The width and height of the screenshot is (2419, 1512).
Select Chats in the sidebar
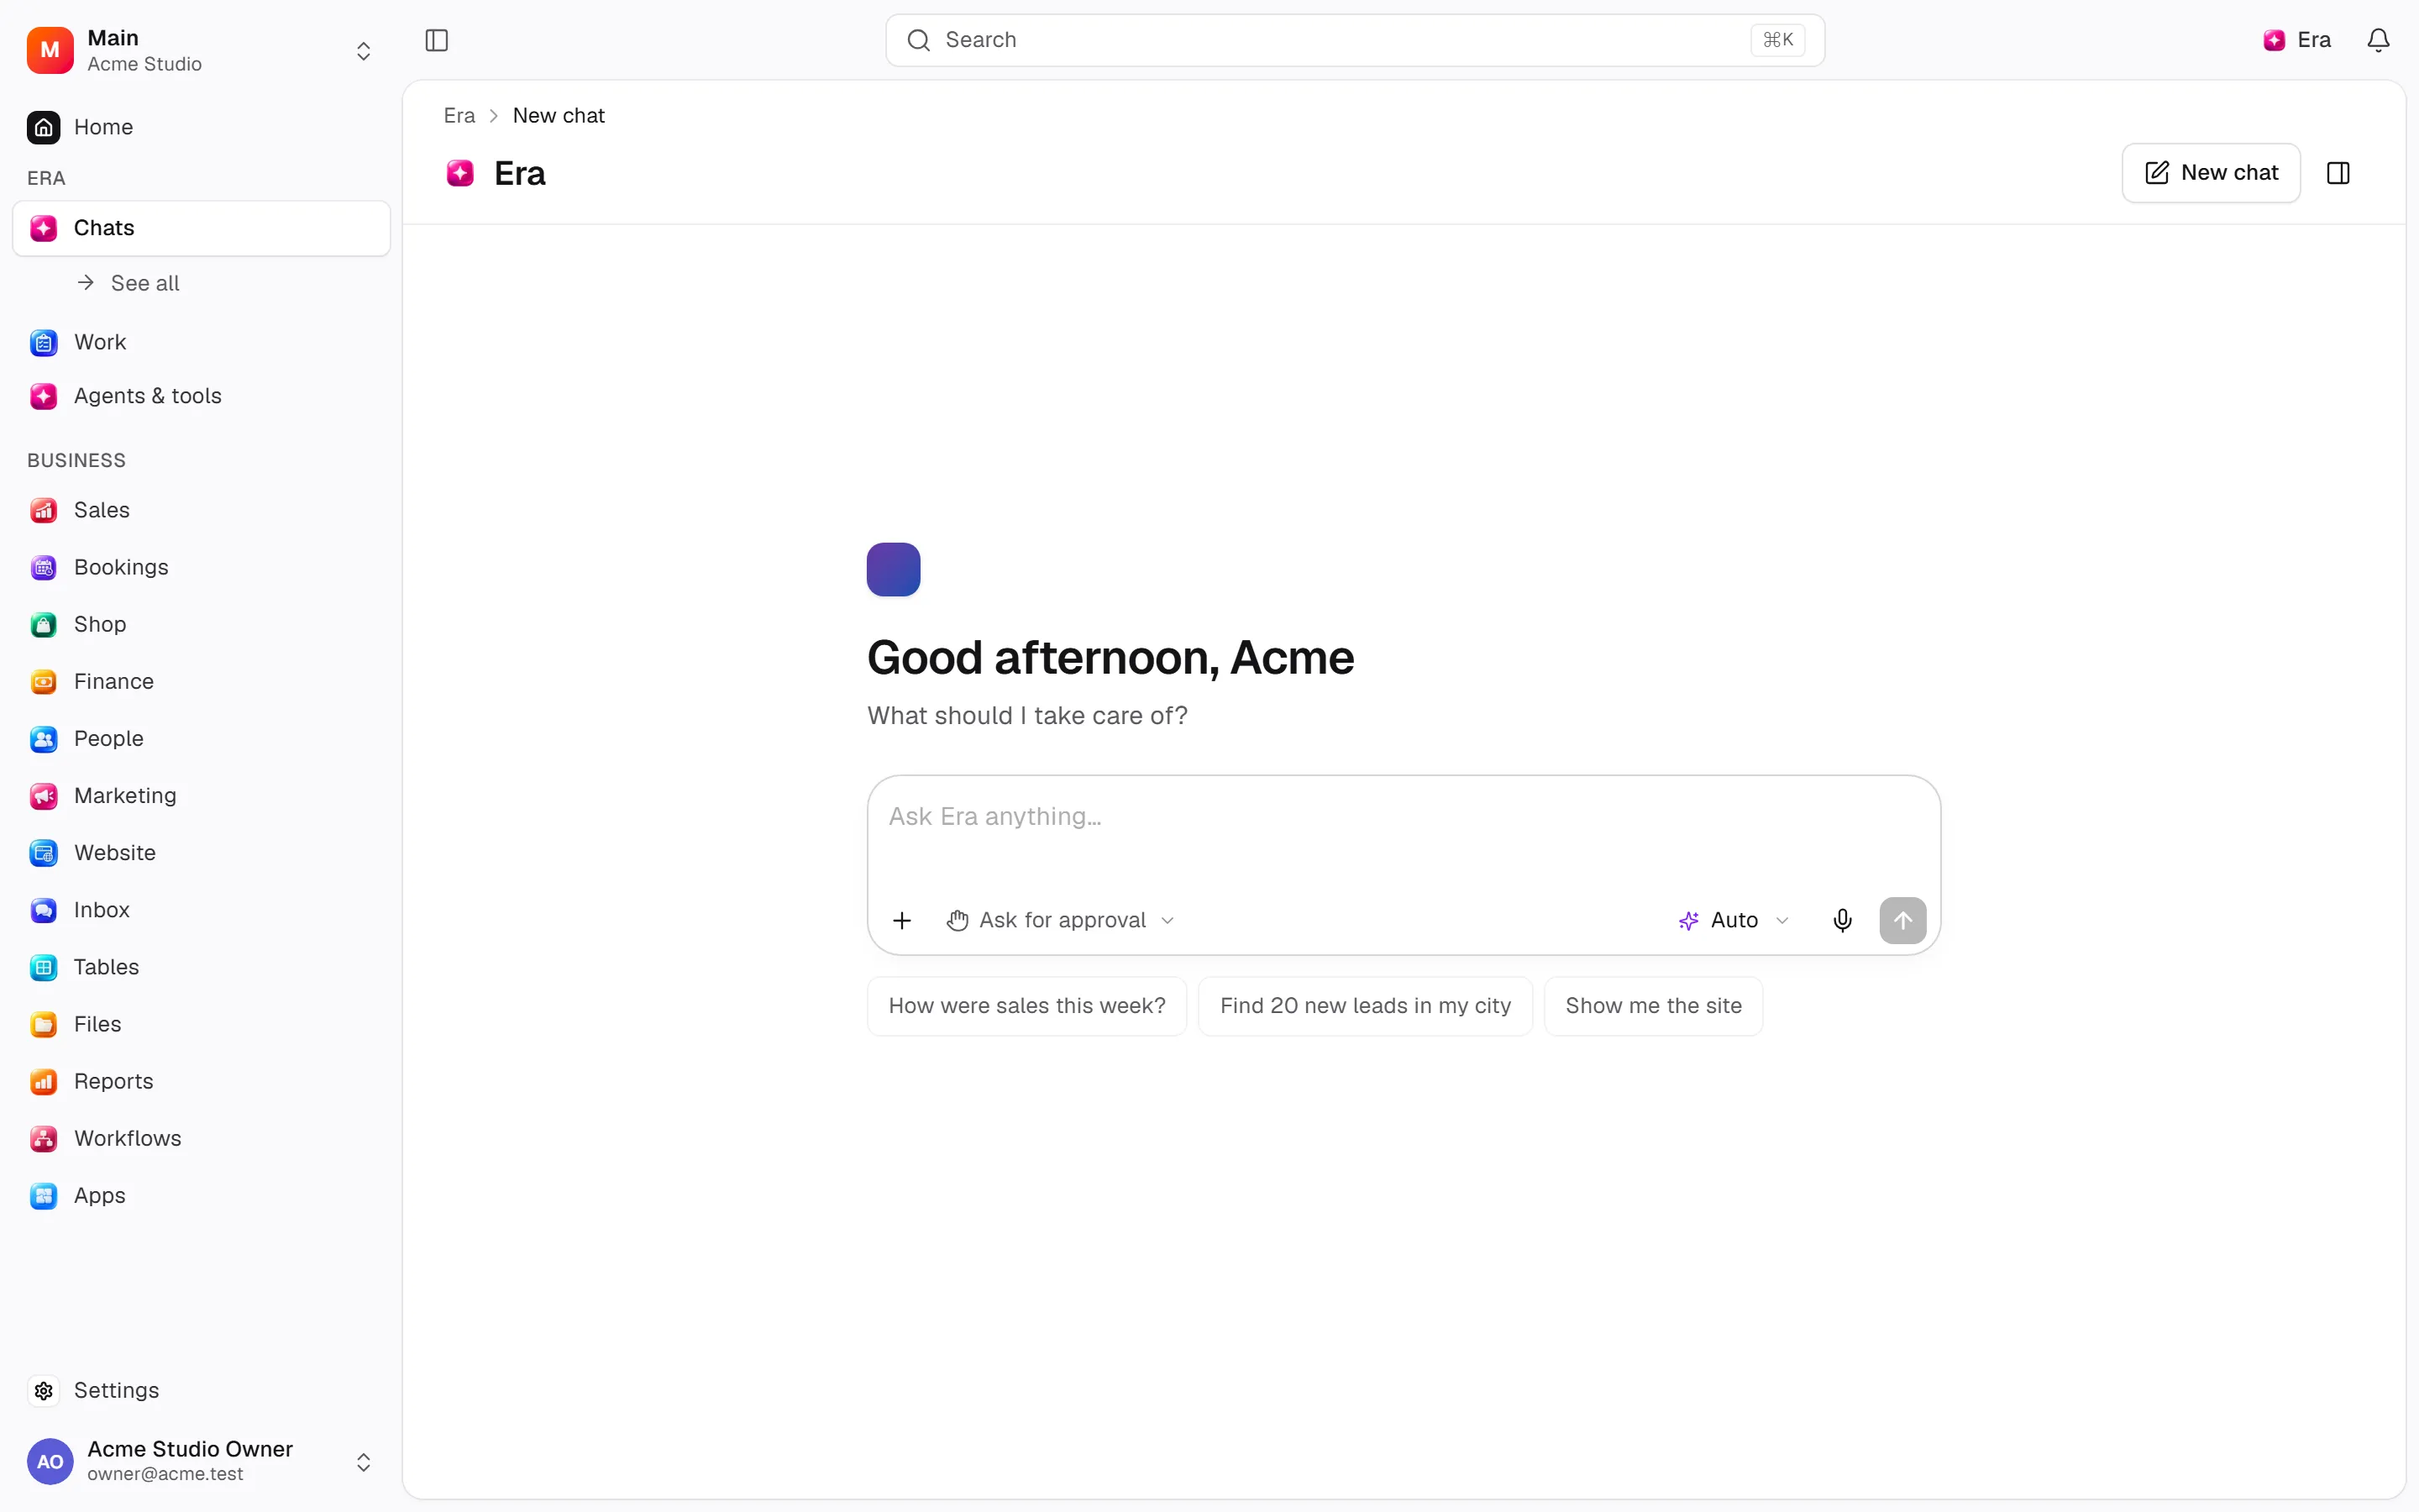point(202,228)
